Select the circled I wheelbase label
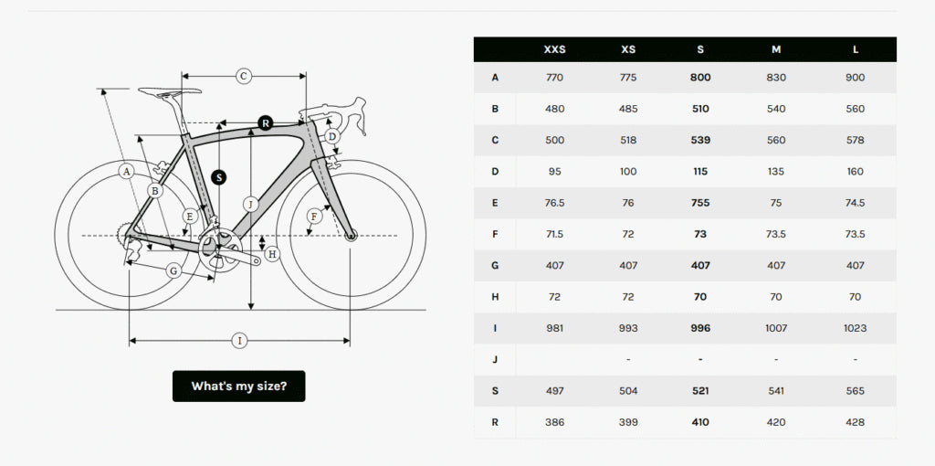935x466 pixels. click(239, 341)
